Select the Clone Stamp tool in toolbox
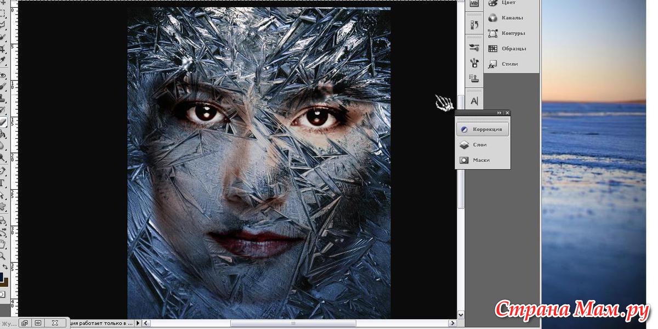 [3, 98]
